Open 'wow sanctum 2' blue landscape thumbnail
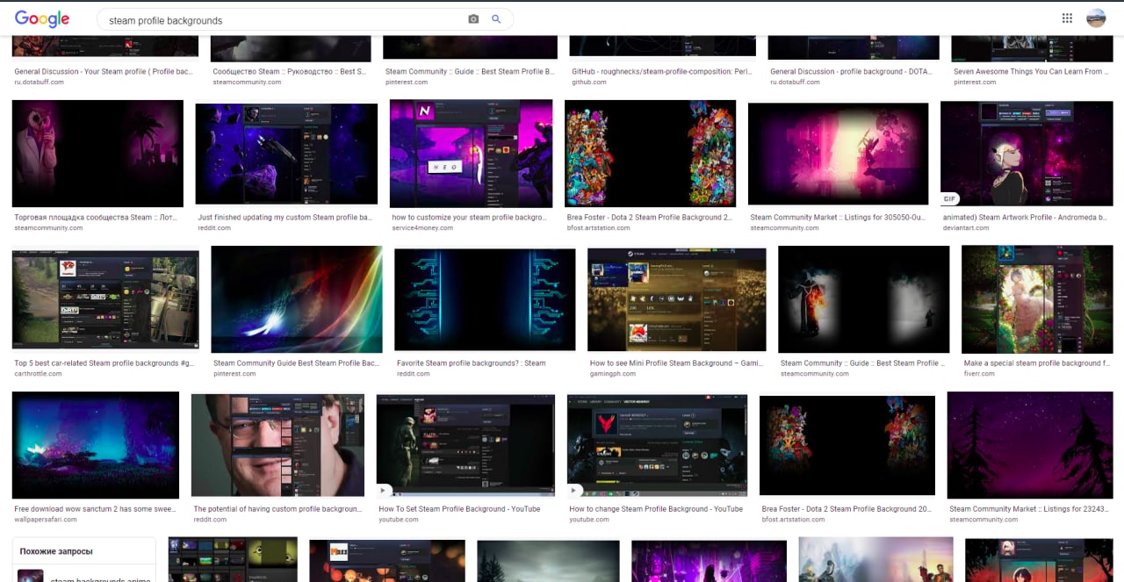1124x582 pixels. point(96,445)
